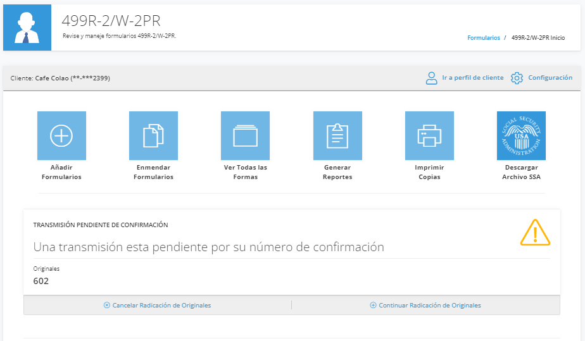The height and width of the screenshot is (341, 585).
Task: Click the 499R-2/W-2PR page title
Action: click(x=111, y=21)
